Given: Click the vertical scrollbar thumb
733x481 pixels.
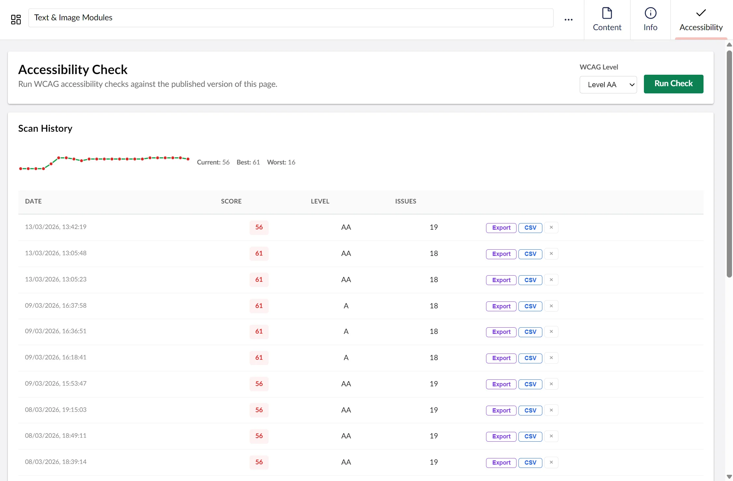Looking at the screenshot, I should tap(729, 164).
